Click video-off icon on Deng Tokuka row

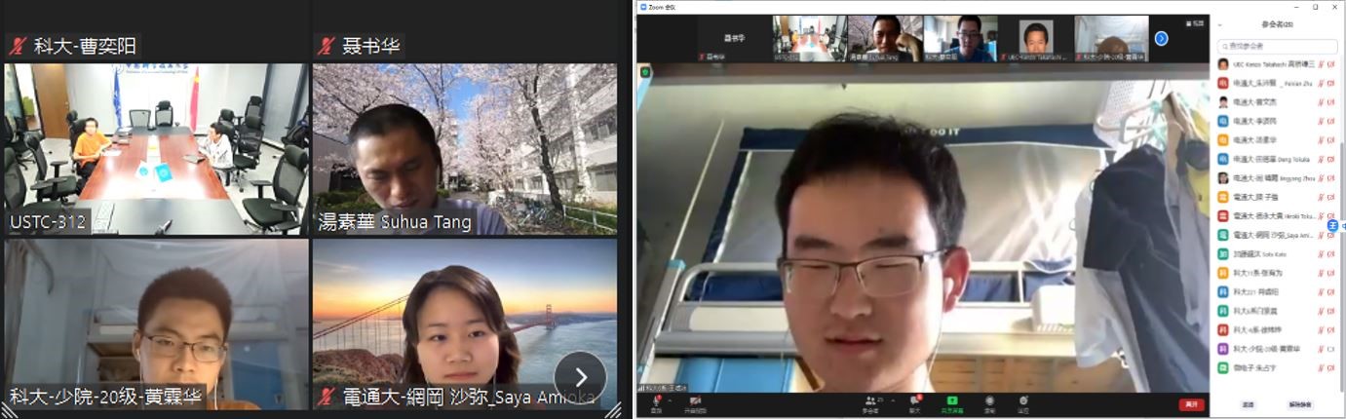coord(1331,160)
